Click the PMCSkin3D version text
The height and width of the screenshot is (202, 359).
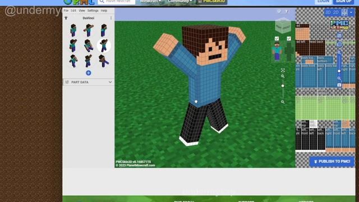tap(134, 162)
